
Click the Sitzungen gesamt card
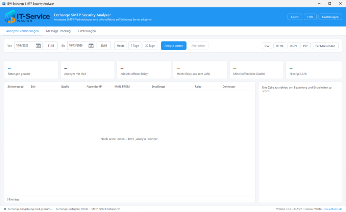(31, 70)
